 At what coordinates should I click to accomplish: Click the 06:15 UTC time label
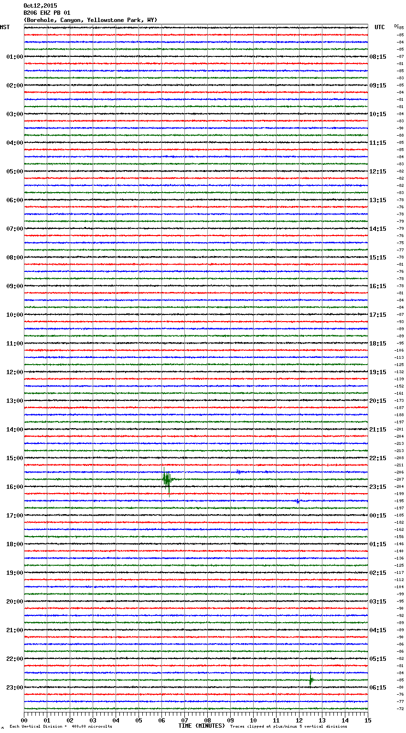[x=378, y=688]
